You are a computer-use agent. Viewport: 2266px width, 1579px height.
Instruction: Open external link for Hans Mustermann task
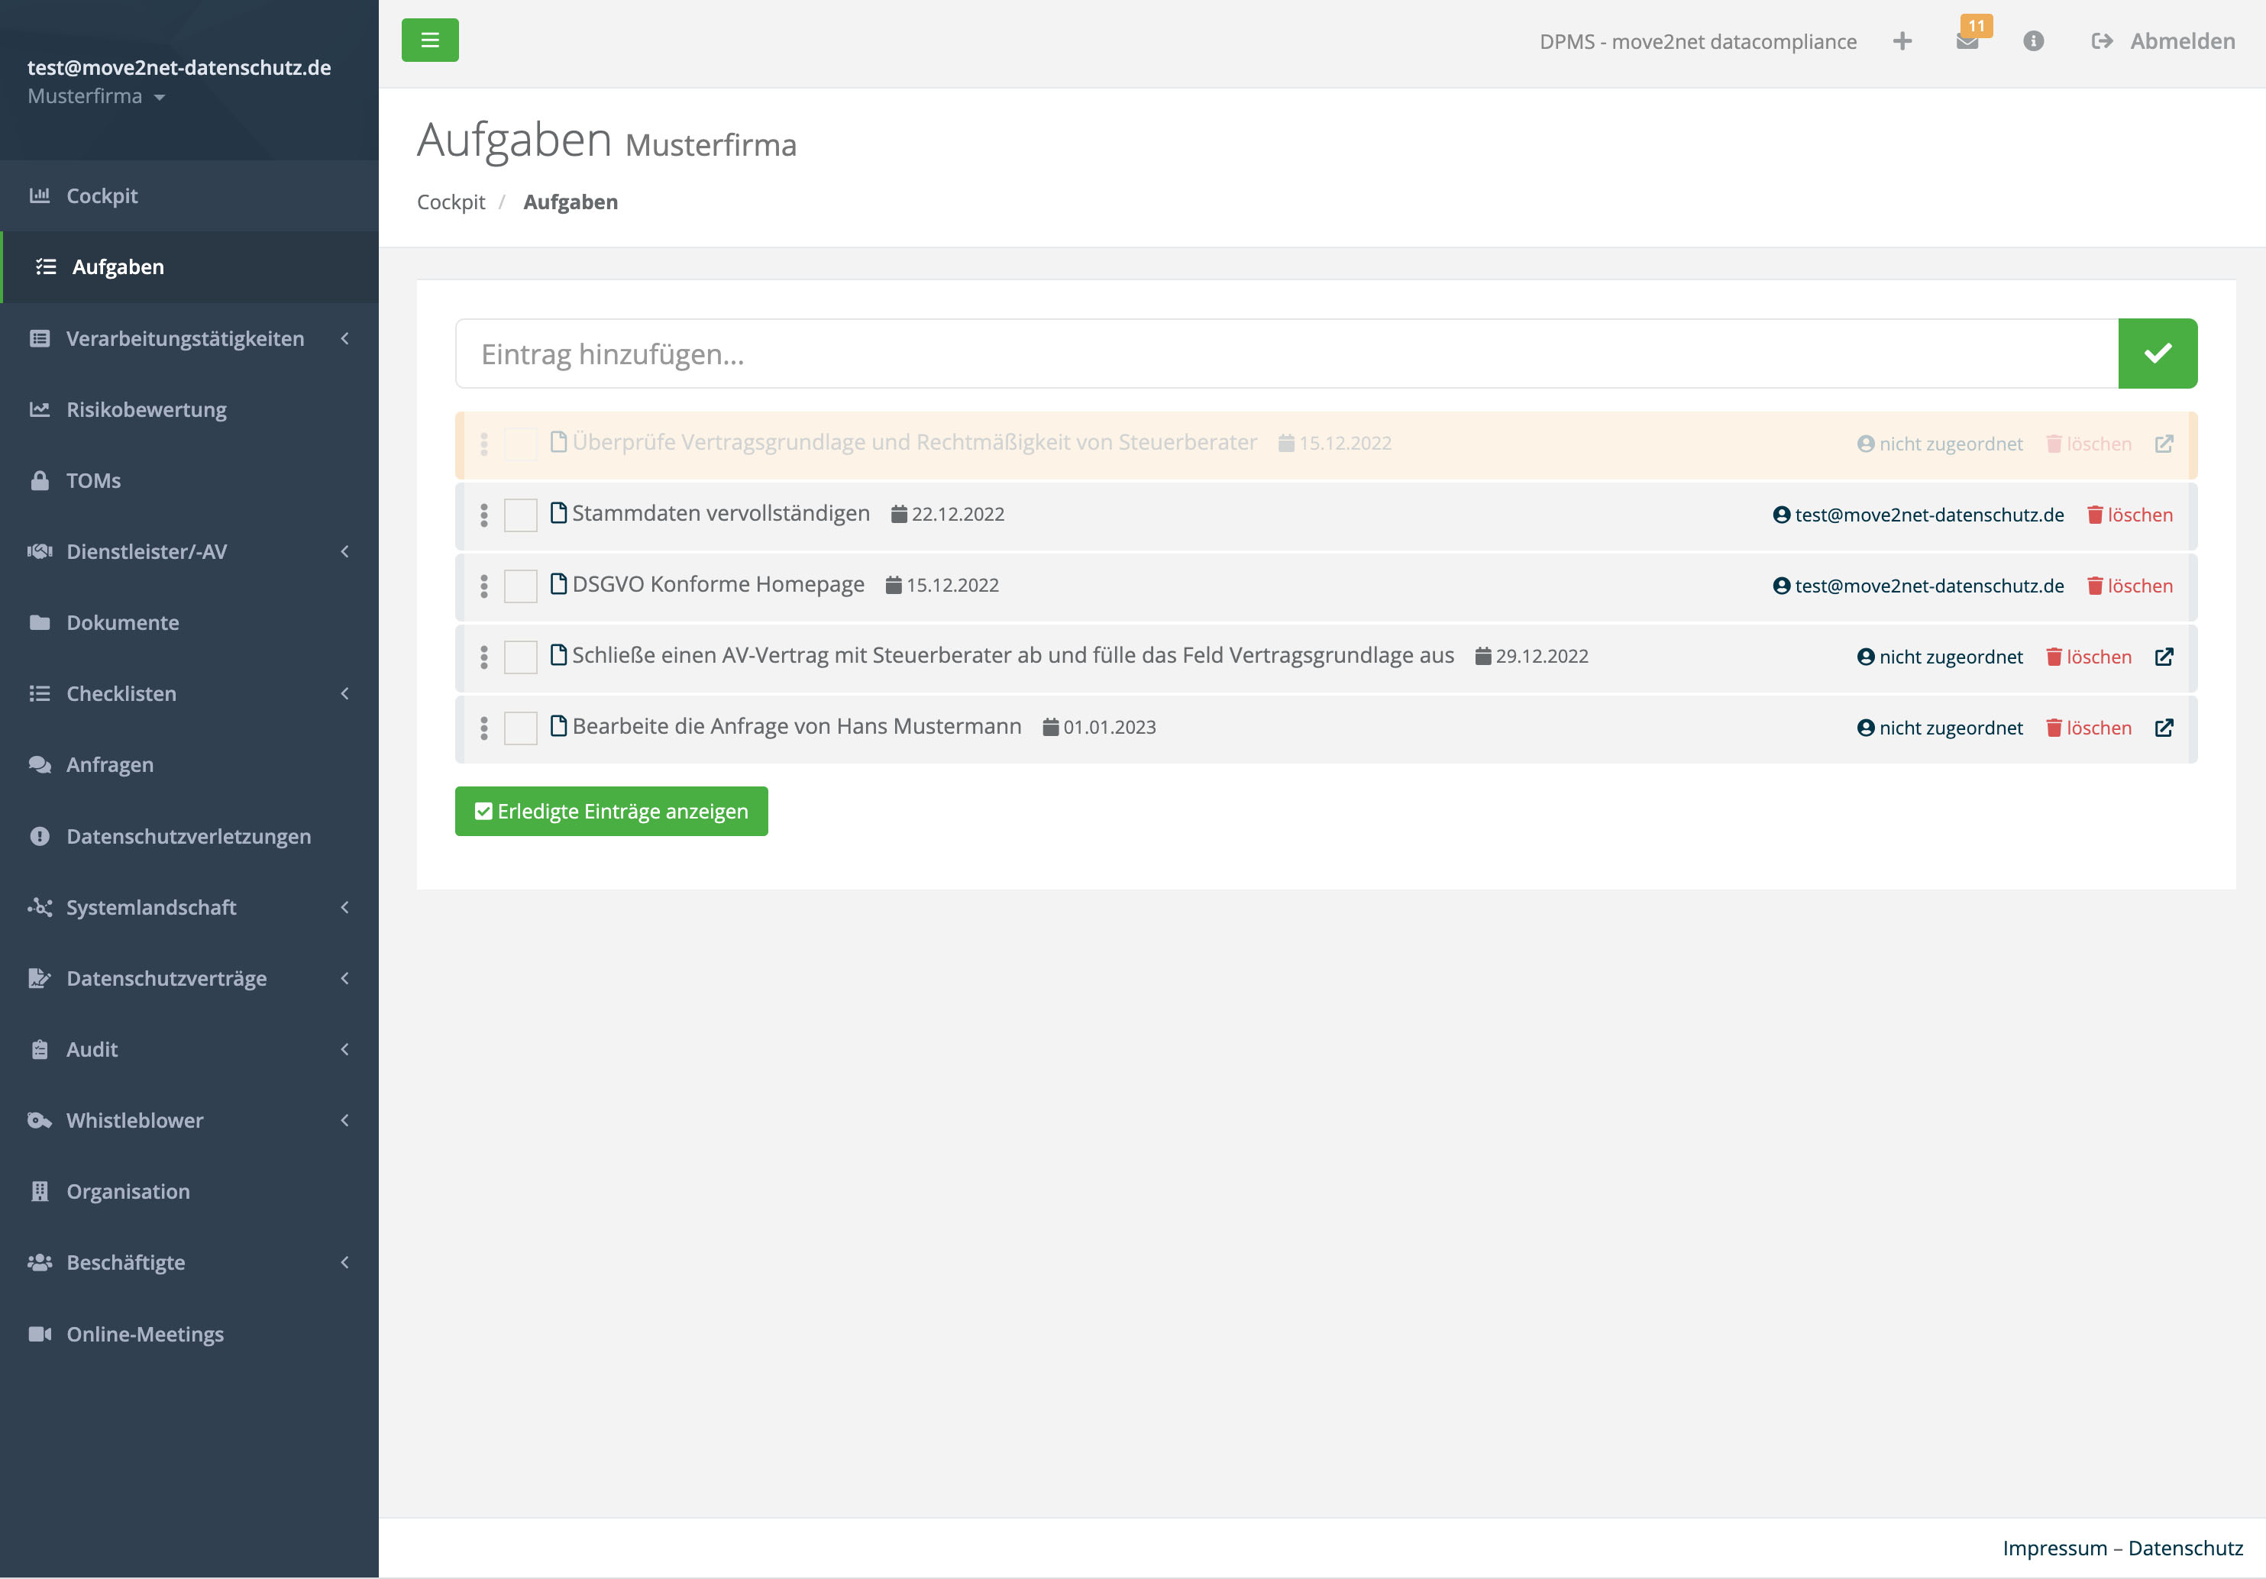point(2164,728)
